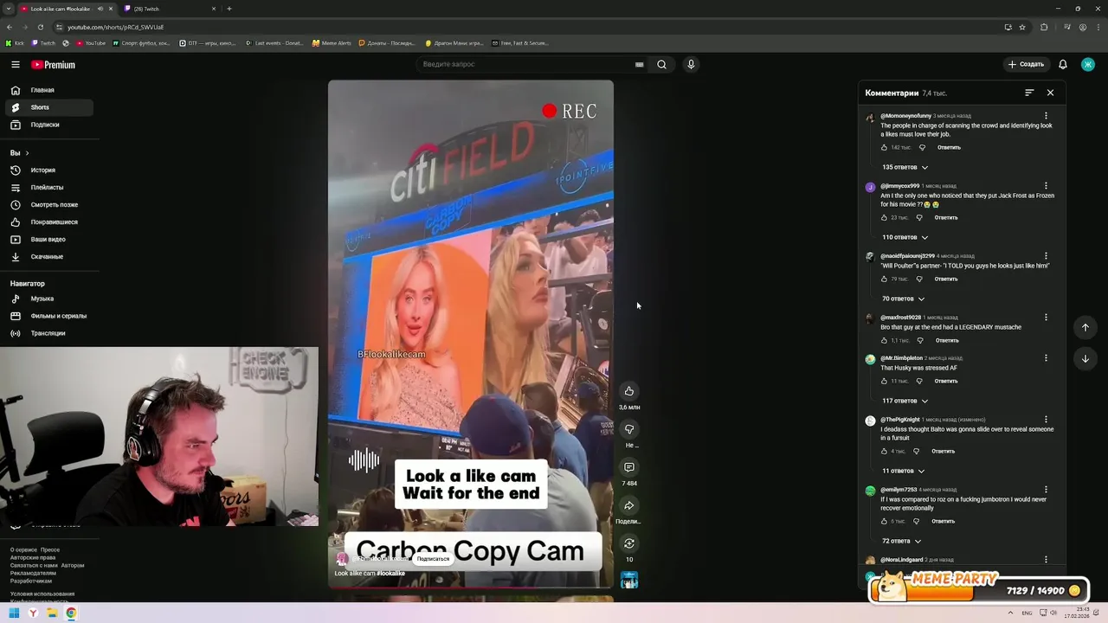This screenshot has height=623, width=1108.
Task: Like @Momoneynofunny's comment
Action: click(x=885, y=148)
